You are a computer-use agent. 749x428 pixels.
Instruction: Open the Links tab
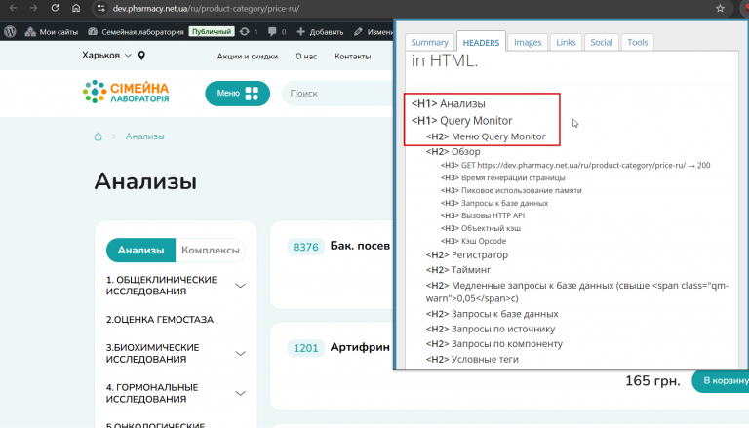[x=566, y=42]
